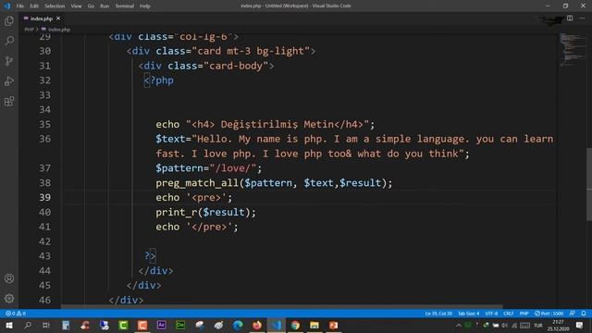Click the PHP folder in breadcrumb
This screenshot has width=592, height=333.
tap(29, 30)
